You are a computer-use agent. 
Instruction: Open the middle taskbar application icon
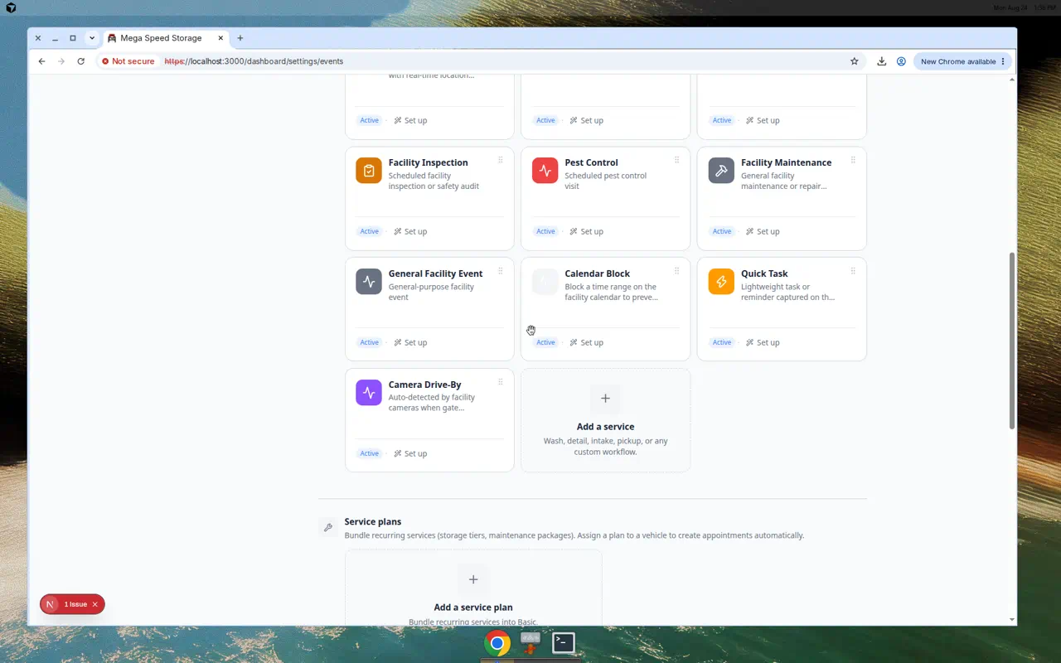530,643
